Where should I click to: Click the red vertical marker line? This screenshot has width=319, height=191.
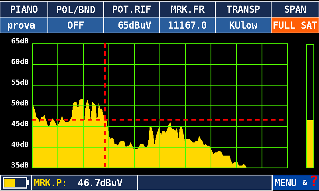pos(105,105)
